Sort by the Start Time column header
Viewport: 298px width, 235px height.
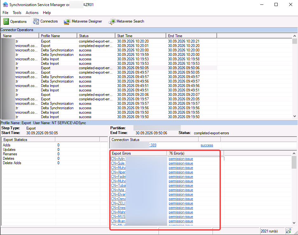click(141, 36)
